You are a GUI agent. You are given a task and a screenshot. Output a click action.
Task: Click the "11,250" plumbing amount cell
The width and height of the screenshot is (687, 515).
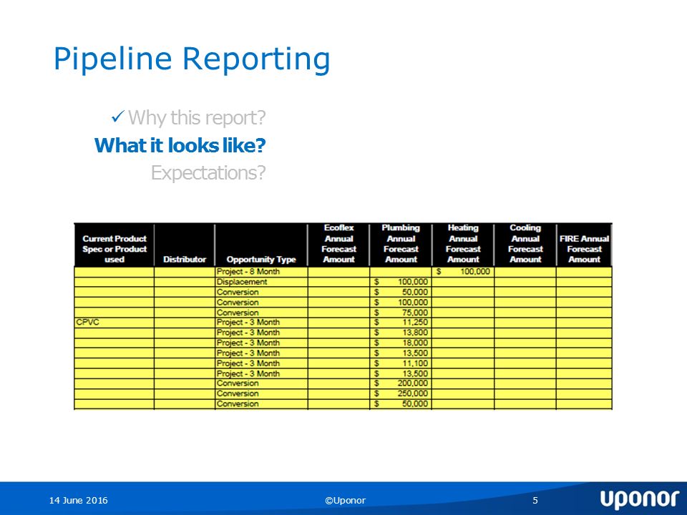click(401, 323)
